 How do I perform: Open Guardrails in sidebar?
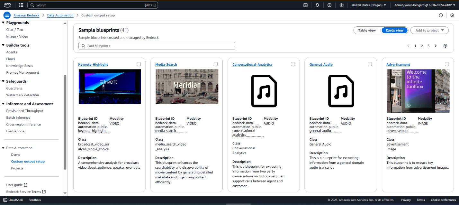point(14,88)
